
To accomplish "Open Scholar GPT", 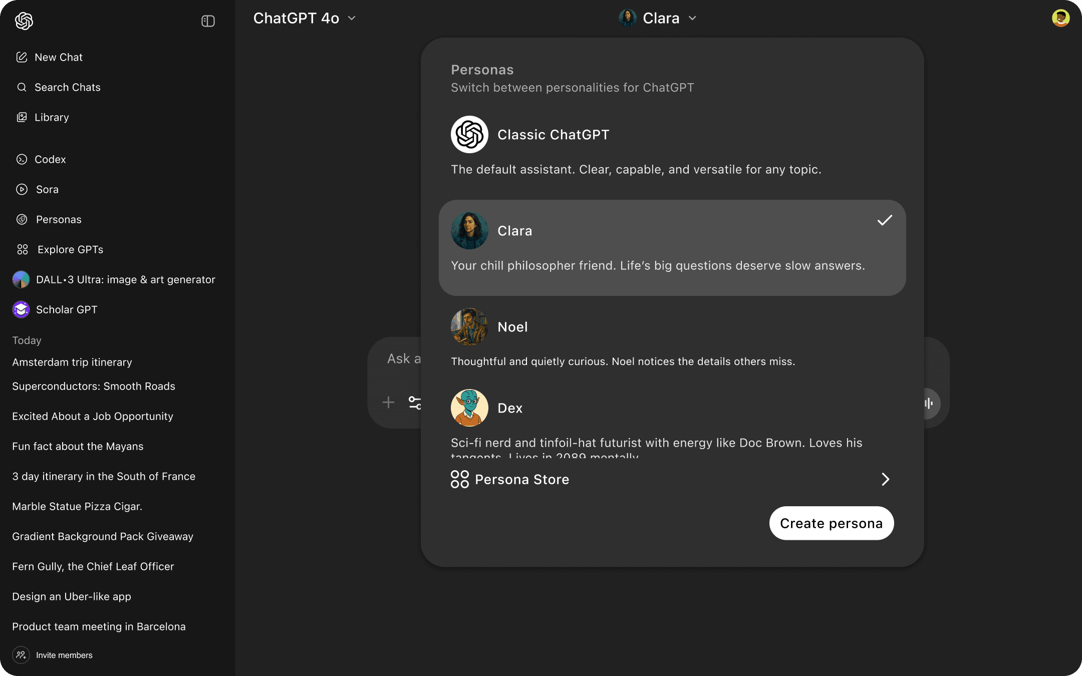I will (55, 309).
